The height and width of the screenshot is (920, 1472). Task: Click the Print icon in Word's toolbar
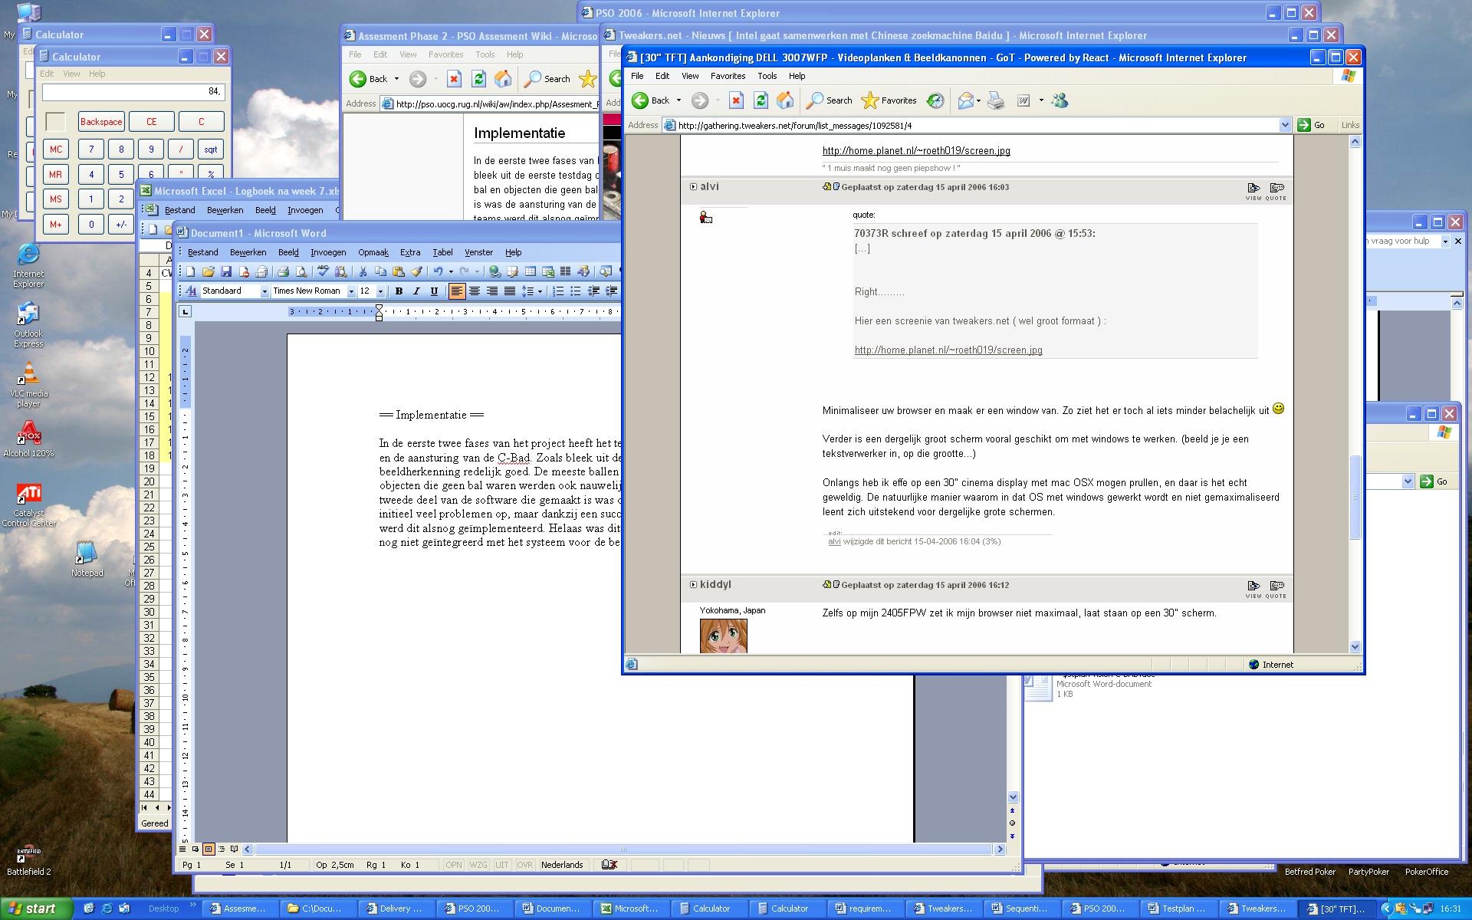(x=283, y=271)
